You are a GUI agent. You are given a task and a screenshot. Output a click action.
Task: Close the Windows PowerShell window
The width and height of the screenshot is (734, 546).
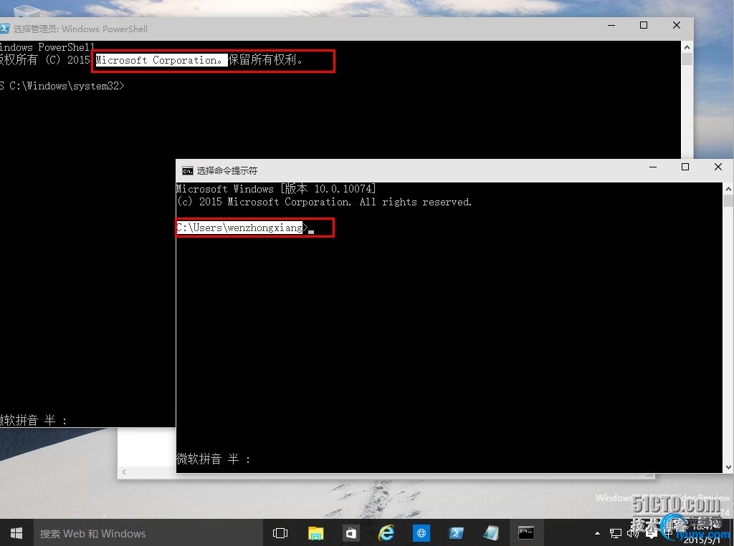tap(677, 25)
